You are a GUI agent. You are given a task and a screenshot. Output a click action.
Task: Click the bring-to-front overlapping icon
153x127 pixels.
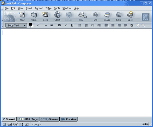point(138,25)
